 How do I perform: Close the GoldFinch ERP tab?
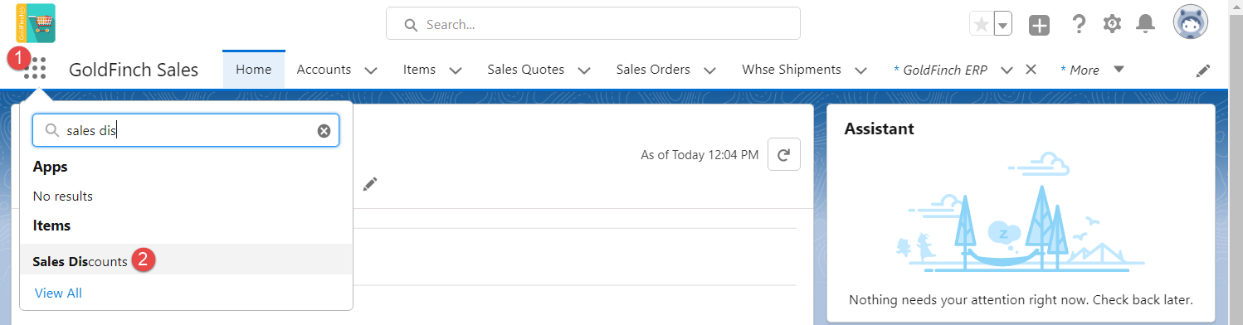click(x=1031, y=70)
